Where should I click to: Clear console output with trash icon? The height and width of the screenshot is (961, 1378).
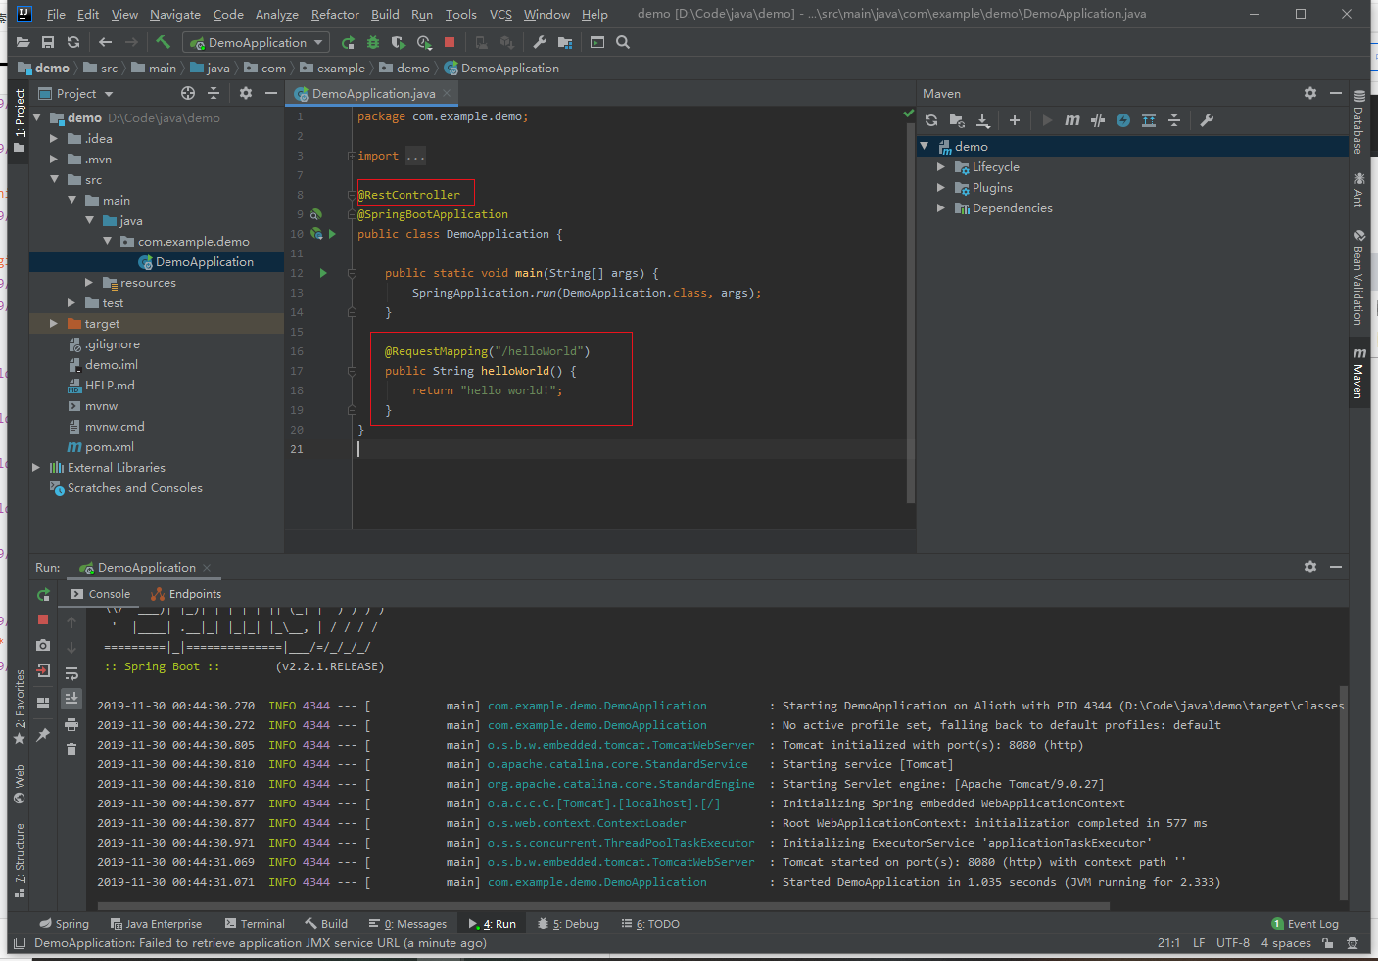71,750
